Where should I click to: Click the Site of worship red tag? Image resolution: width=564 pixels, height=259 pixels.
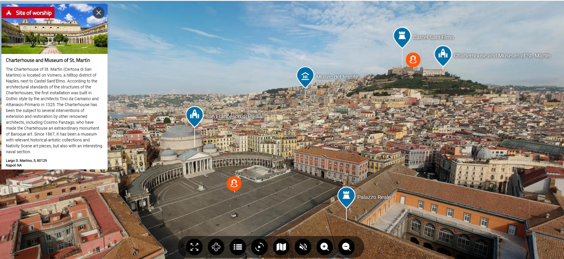click(28, 13)
